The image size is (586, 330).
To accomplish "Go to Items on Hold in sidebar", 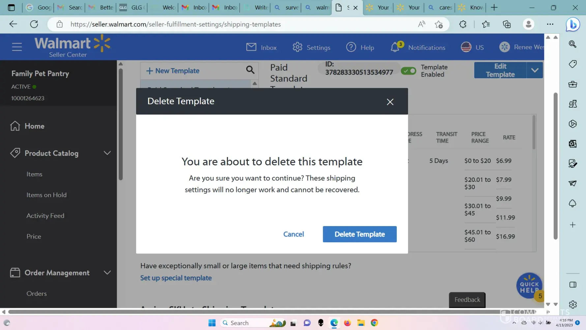I will click(x=46, y=195).
